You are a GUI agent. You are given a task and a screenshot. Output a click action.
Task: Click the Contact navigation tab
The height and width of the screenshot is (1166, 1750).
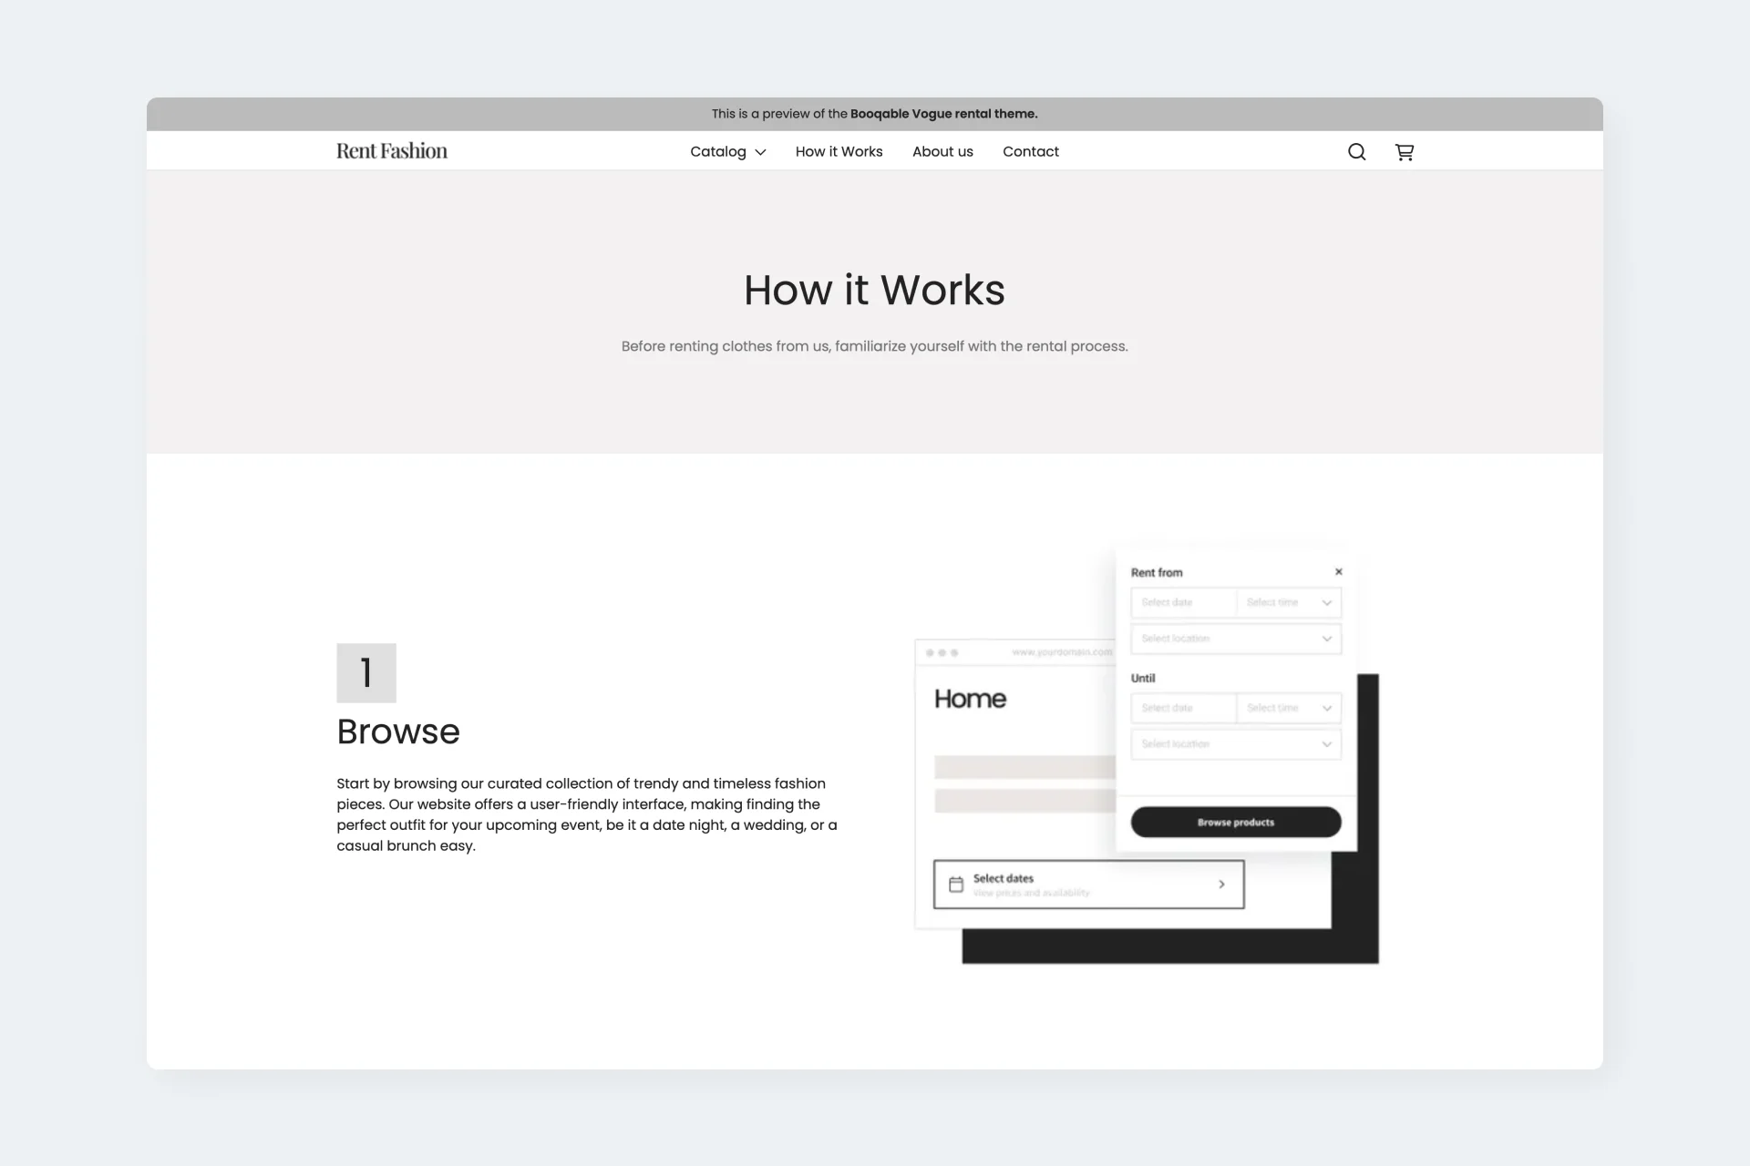pyautogui.click(x=1031, y=151)
